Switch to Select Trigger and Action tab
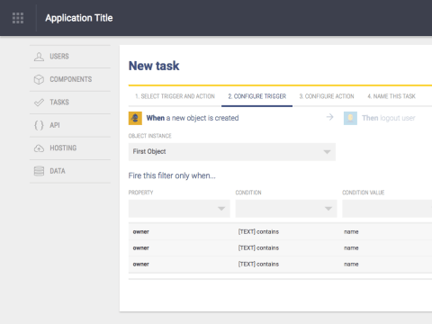This screenshot has height=324, width=432. 175,96
